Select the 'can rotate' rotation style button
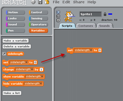This screenshot has height=101, width=123. (x=58, y=12)
